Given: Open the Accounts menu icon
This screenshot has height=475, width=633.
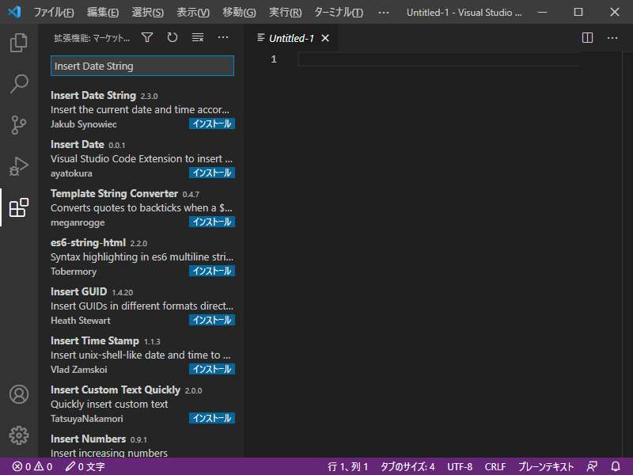Looking at the screenshot, I should [x=18, y=394].
